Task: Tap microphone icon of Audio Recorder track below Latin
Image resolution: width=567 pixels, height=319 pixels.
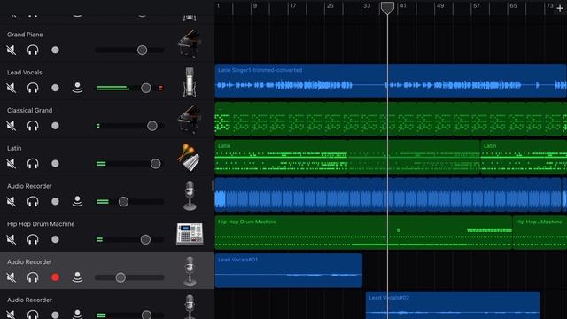Action: pyautogui.click(x=190, y=196)
